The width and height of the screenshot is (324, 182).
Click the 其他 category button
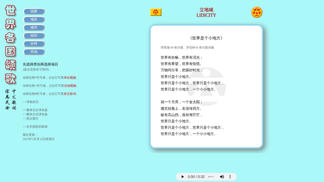click(34, 52)
